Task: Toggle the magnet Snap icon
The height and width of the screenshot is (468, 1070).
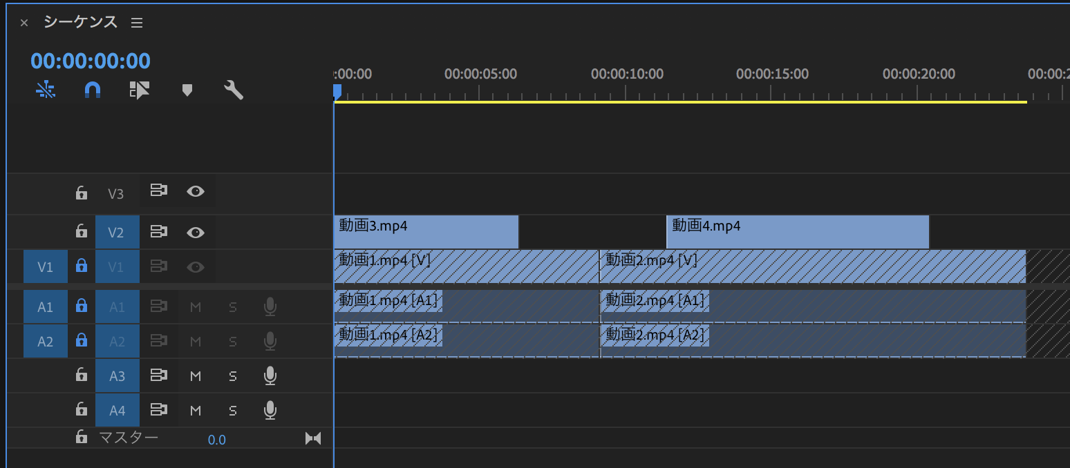Action: 93,90
